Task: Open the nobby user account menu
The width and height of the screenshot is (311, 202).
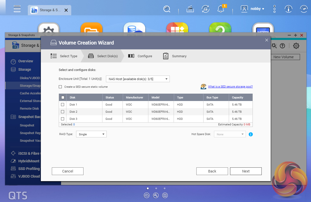Action: 253,9
